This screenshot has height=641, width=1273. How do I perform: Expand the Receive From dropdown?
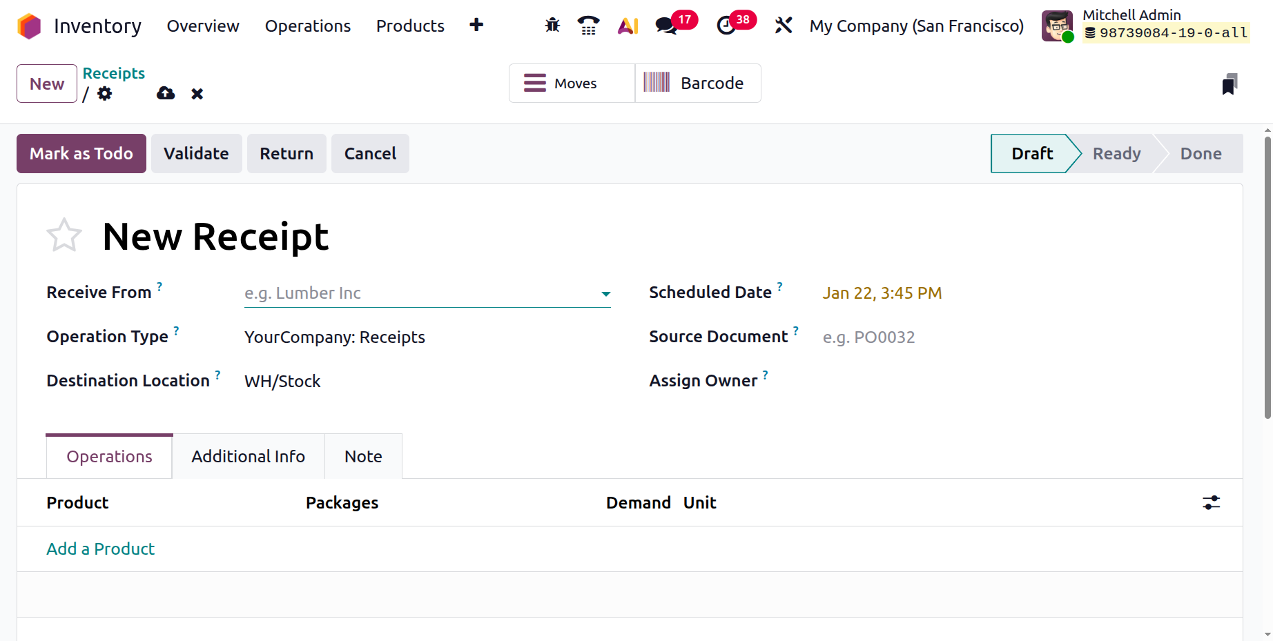click(605, 293)
